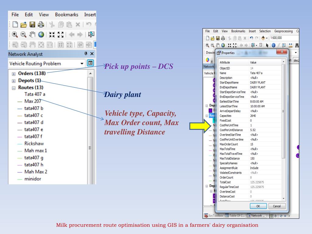The height and width of the screenshot is (234, 312).
Task: Select the Zoom In magnifier in the enlarged screenshot
Action: (x=15, y=35)
